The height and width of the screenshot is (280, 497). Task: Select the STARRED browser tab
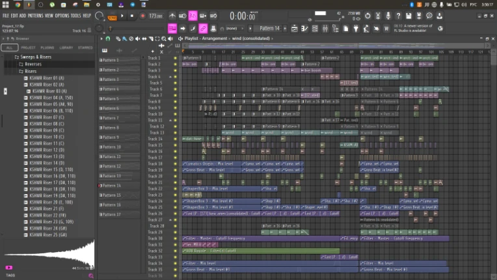click(x=85, y=48)
